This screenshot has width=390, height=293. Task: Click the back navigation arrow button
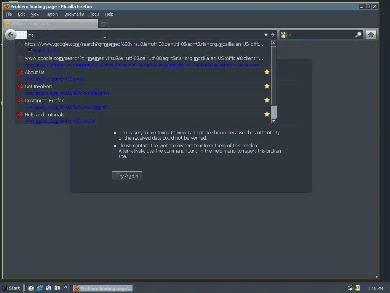[10, 35]
